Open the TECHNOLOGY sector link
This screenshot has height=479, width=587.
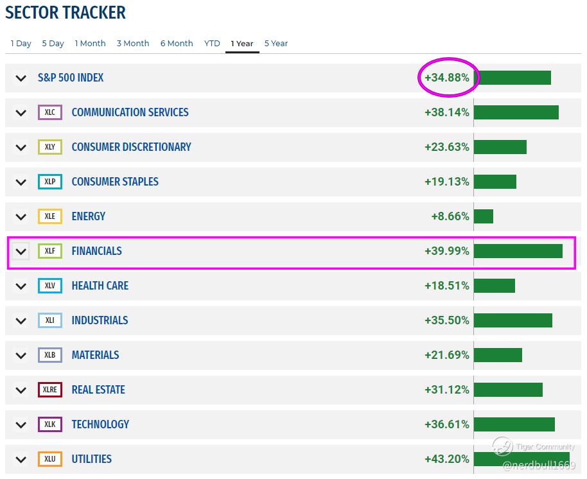pyautogui.click(x=100, y=424)
